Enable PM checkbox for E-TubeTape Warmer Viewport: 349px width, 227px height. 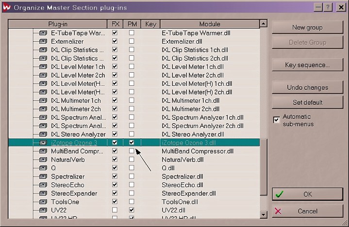pyautogui.click(x=132, y=32)
